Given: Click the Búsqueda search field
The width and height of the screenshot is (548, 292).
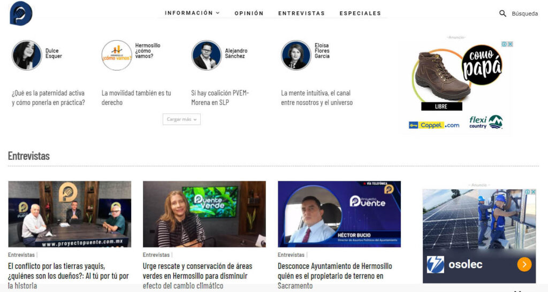Looking at the screenshot, I should 524,13.
